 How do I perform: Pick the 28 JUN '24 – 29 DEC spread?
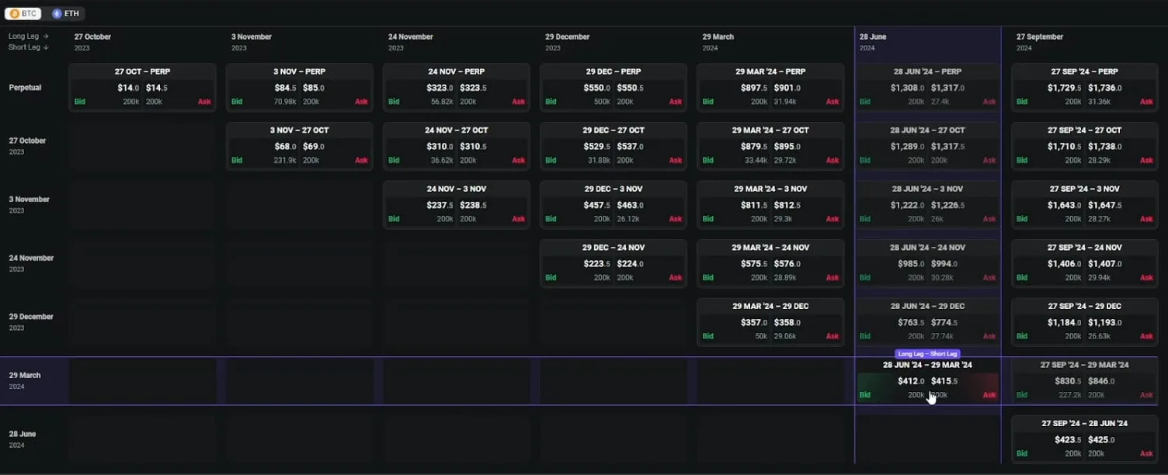coord(928,322)
